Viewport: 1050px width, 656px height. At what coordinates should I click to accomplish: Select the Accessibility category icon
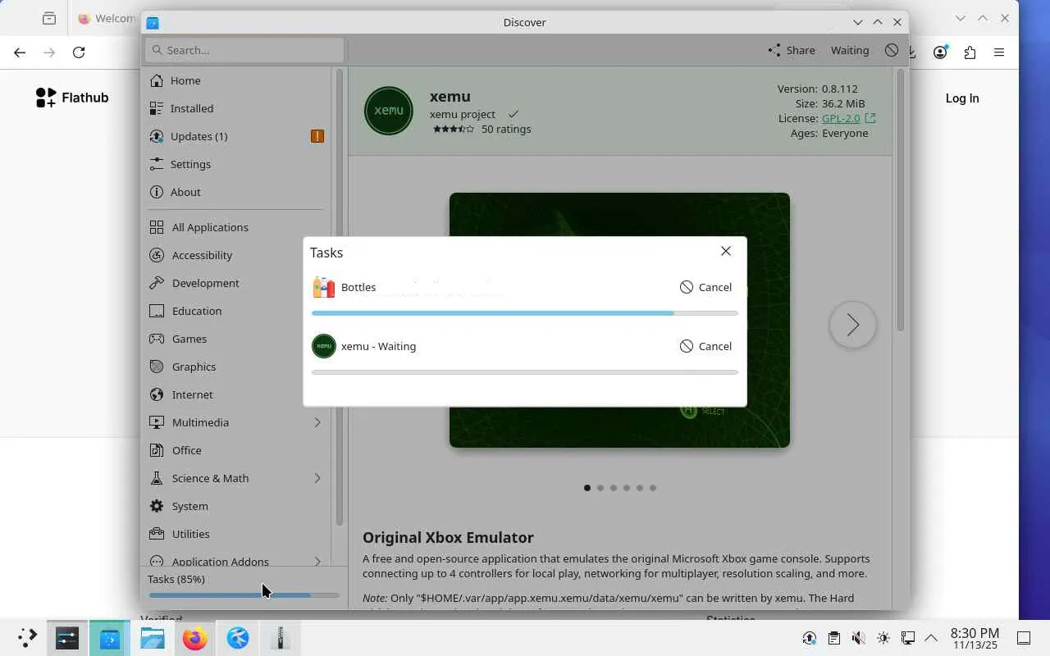click(157, 255)
